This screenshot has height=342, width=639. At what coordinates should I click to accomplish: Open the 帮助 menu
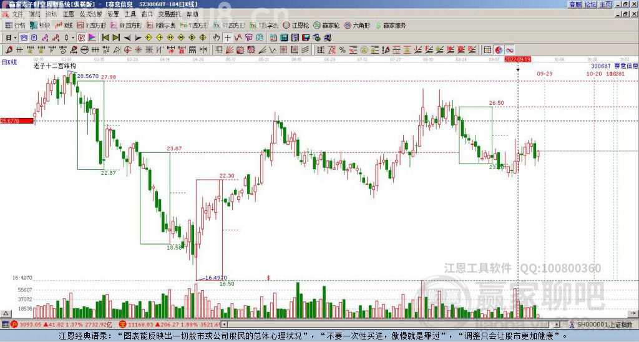pos(192,14)
